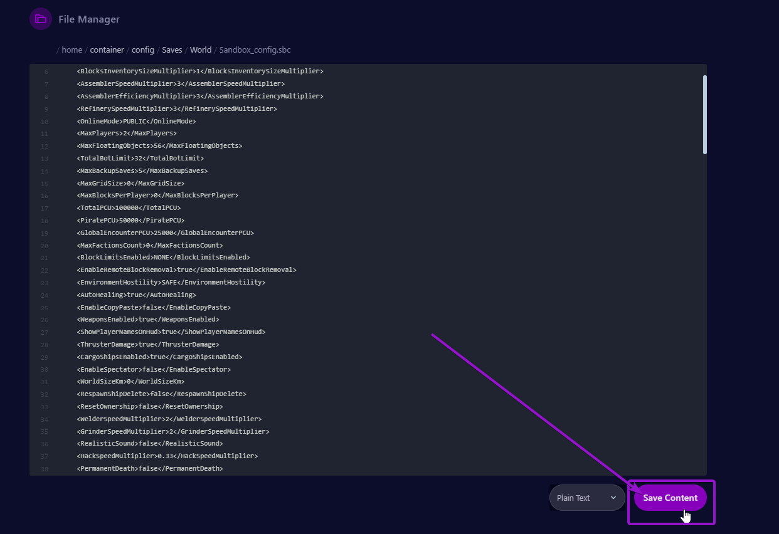Viewport: 779px width, 534px height.
Task: Go to the container breadcrumb folder
Action: tap(107, 50)
